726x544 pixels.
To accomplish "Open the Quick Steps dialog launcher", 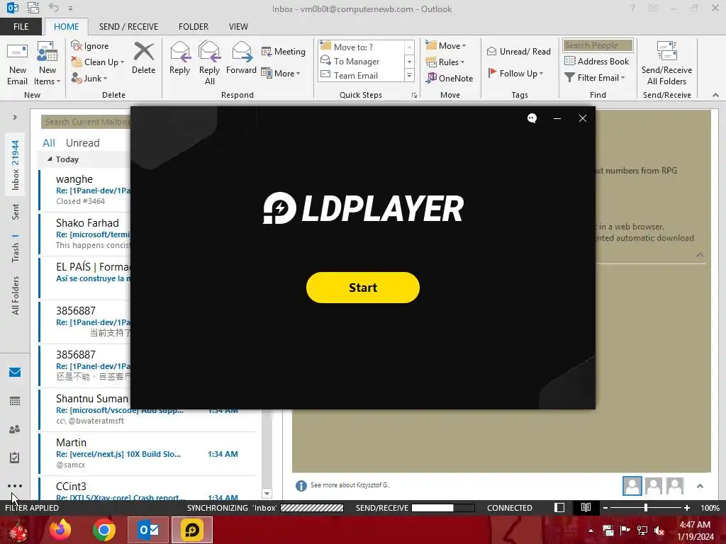I will click(x=414, y=96).
